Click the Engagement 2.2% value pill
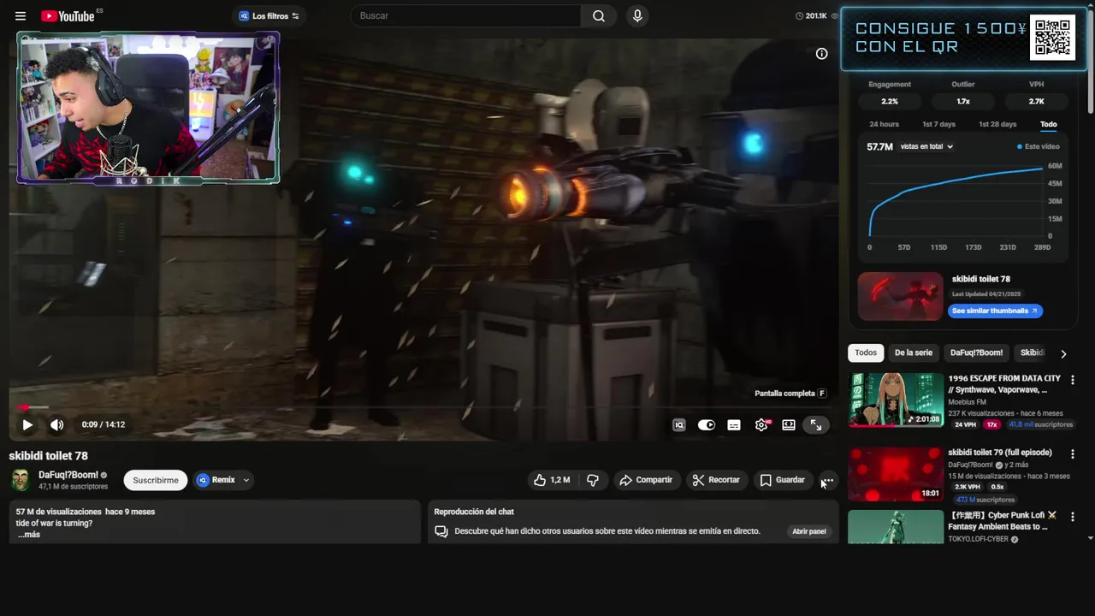 point(890,101)
